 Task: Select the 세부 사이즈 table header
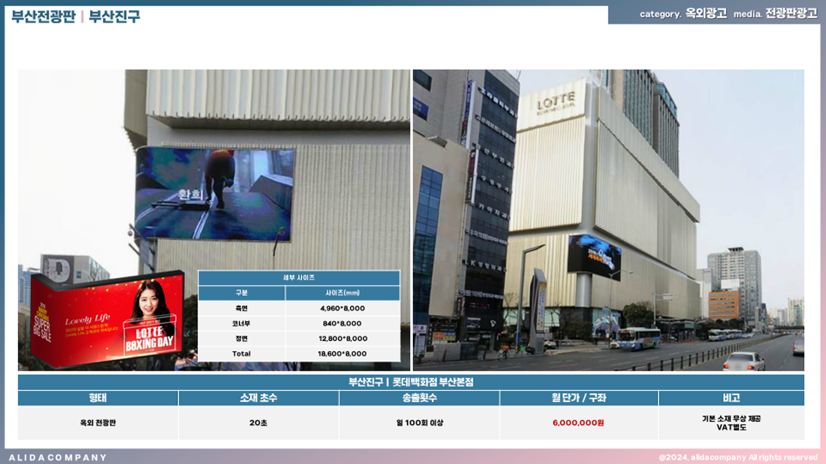point(299,278)
